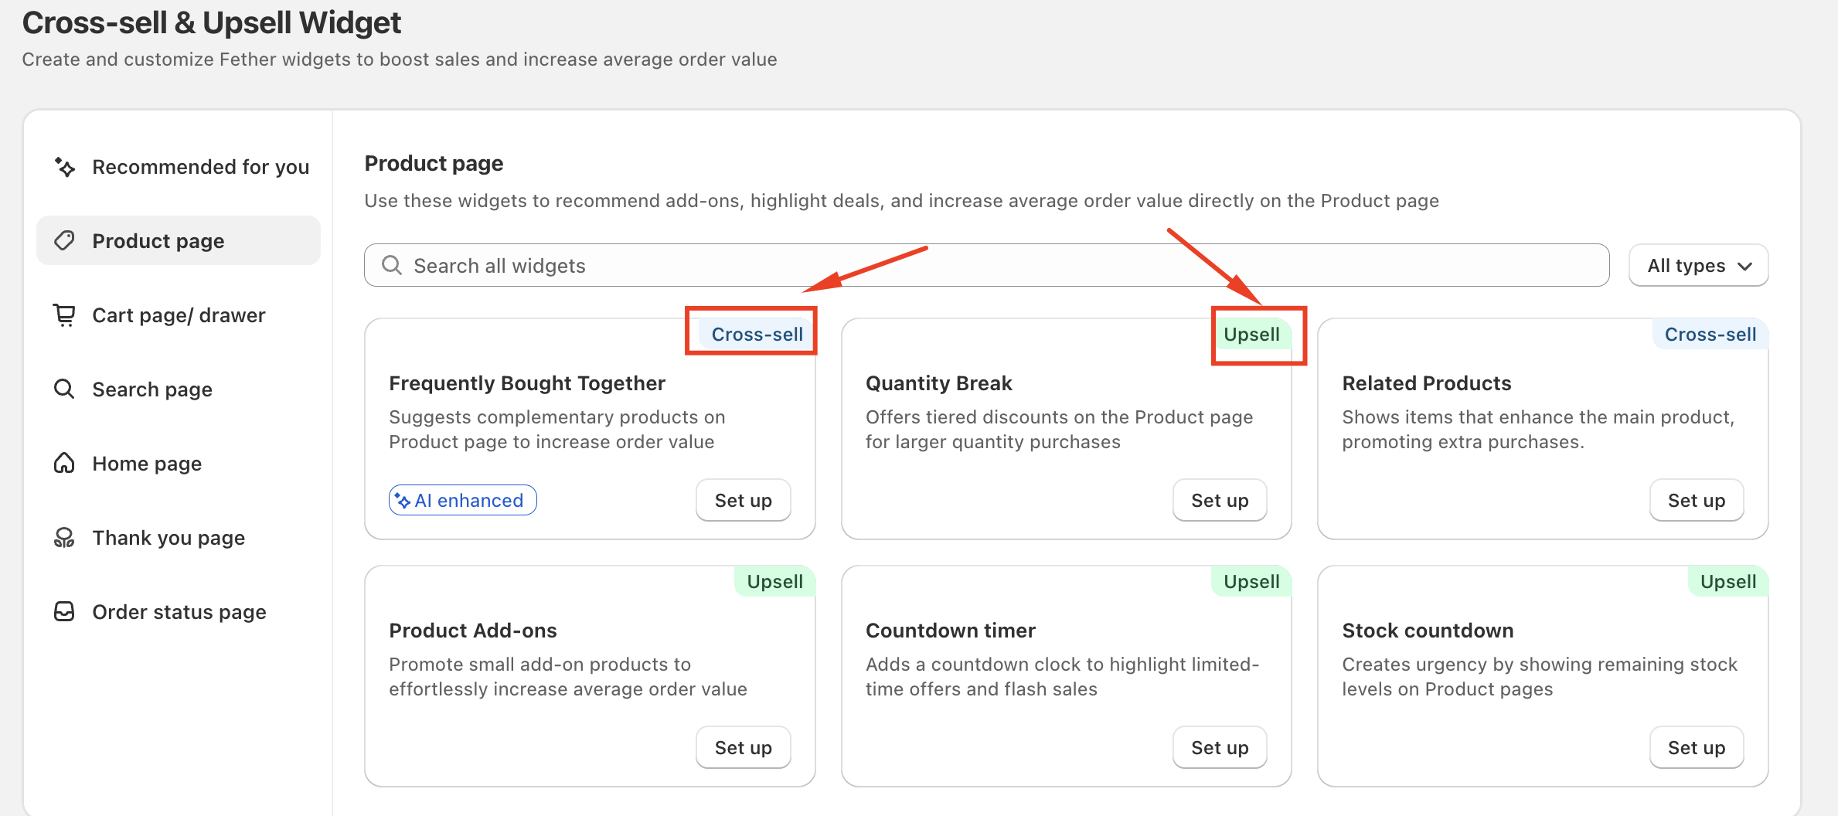Click the shopping cart icon in sidebar

pyautogui.click(x=65, y=315)
